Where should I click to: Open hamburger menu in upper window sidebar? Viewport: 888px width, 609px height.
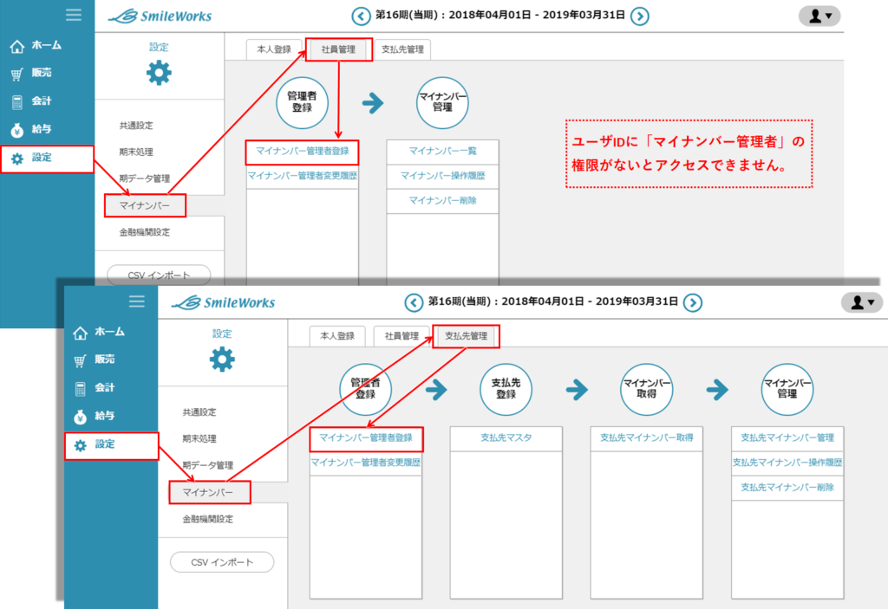[73, 15]
